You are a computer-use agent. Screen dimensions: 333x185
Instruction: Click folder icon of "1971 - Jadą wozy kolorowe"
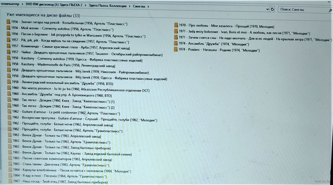pos(176,31)
